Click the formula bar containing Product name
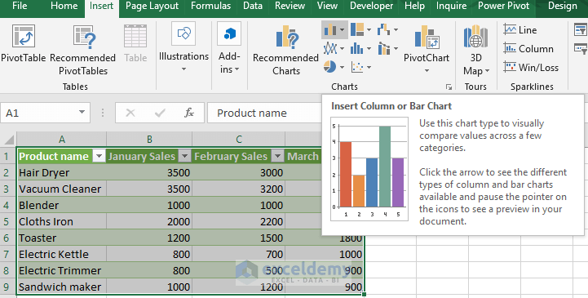Screen dimensions: 588x298 (x=264, y=113)
